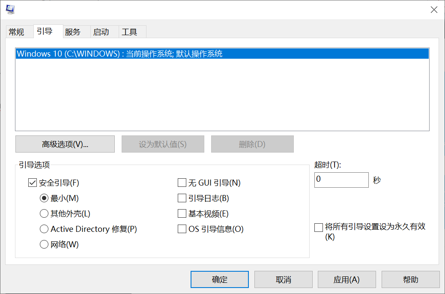The height and width of the screenshot is (294, 445).
Task: Apply changes with 应用(A) button
Action: coord(347,279)
